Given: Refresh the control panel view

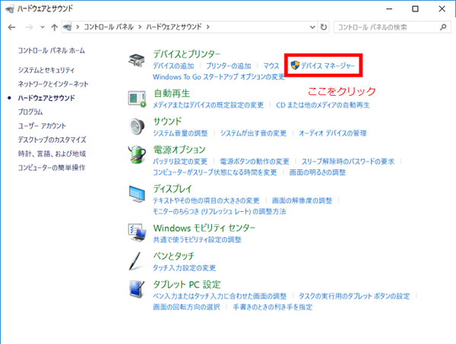Looking at the screenshot, I should [324, 27].
